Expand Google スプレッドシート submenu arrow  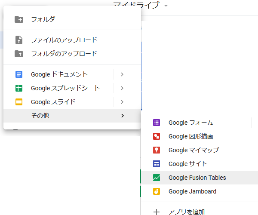[122, 88]
